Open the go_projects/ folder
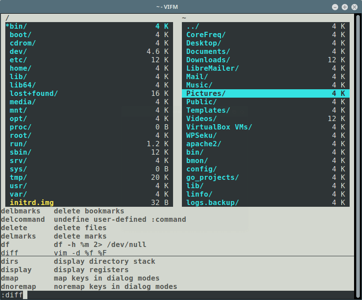Screen dimensions: 362x300 coord(212,177)
